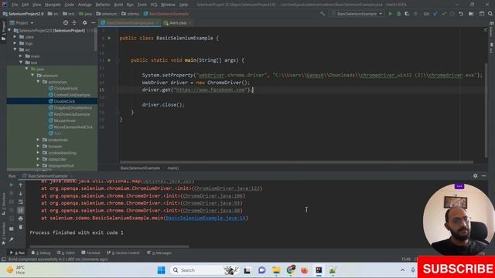Expand the logs folder in Project tree
This screenshot has height=278, width=495.
point(15,43)
